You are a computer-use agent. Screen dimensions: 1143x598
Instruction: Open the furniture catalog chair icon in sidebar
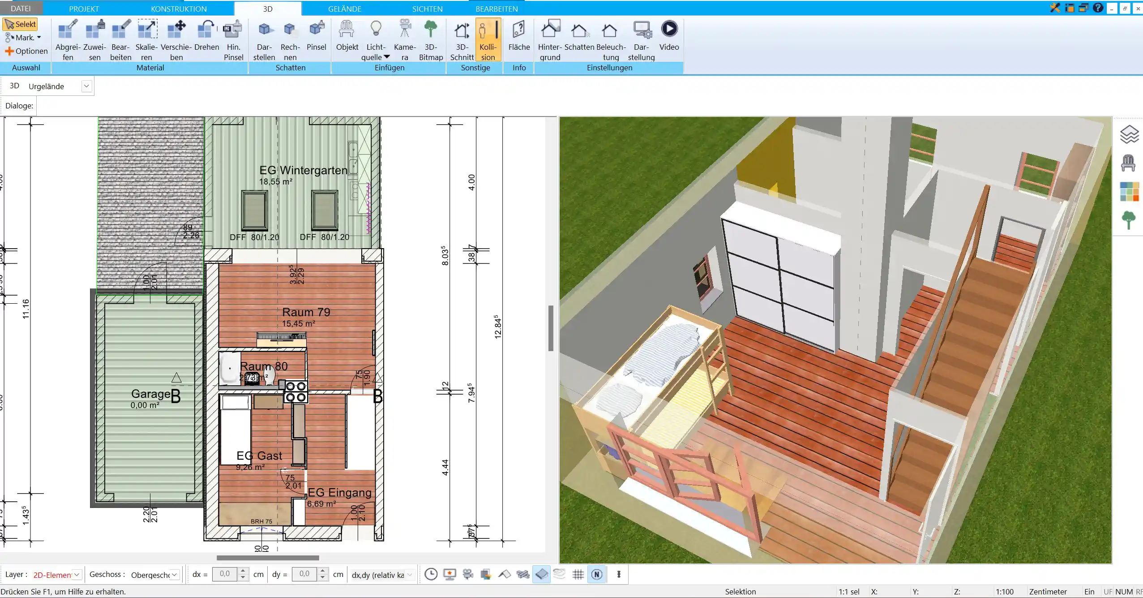pos(1128,163)
